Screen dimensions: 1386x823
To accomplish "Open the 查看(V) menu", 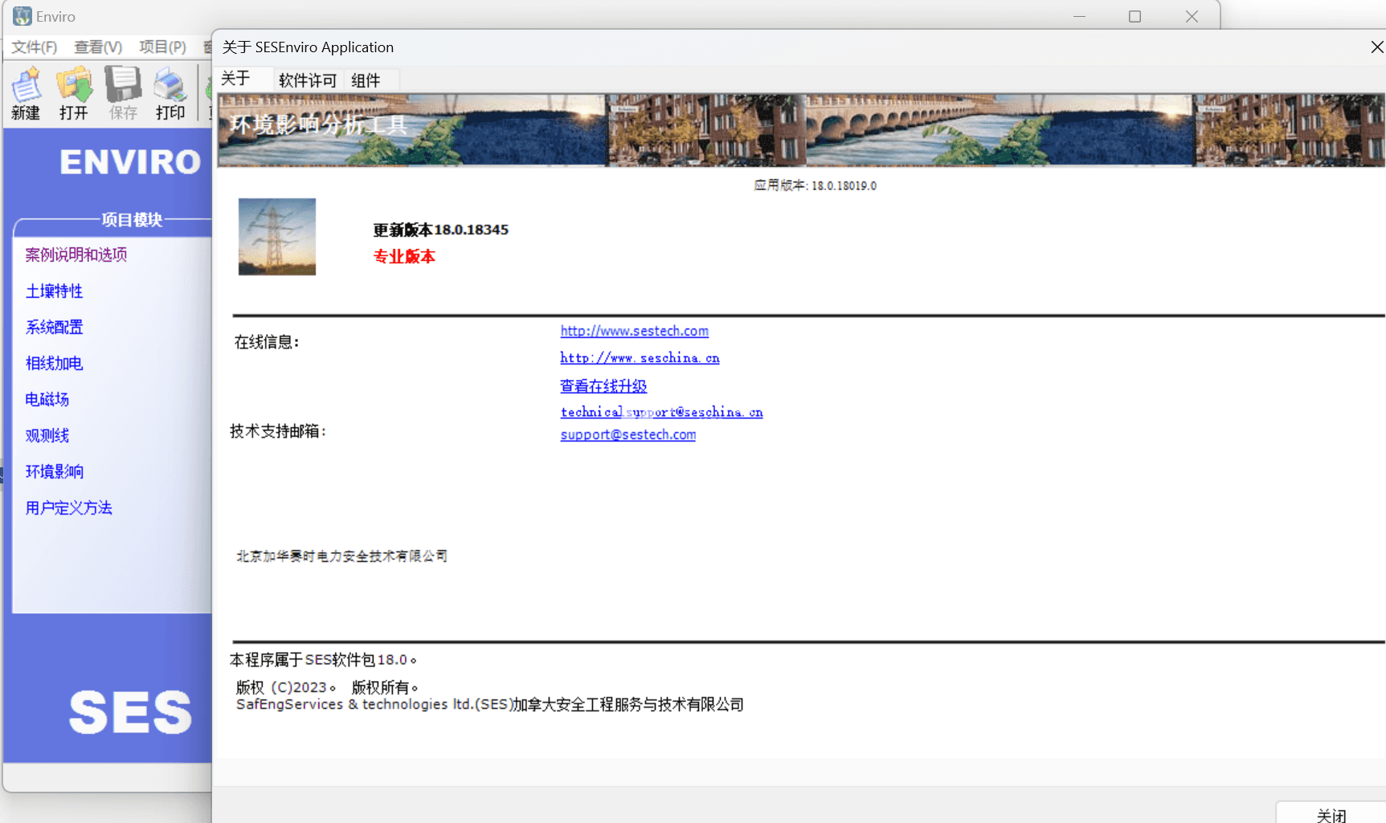I will [98, 47].
